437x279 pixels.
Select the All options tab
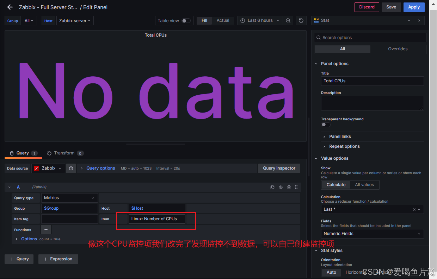[x=343, y=49]
